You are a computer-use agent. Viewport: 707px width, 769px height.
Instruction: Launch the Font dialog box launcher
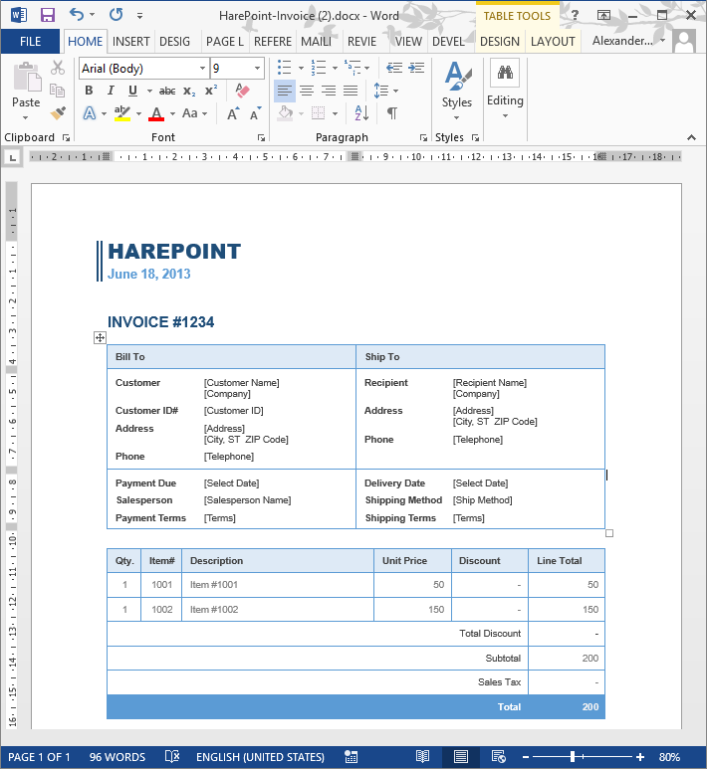click(262, 138)
